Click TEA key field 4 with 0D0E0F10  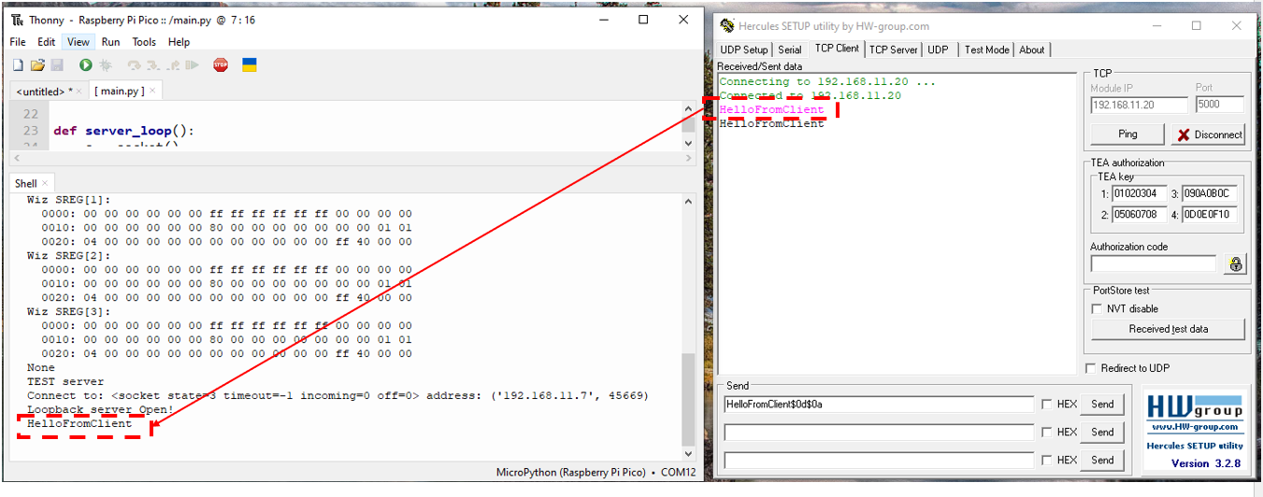tap(1211, 215)
